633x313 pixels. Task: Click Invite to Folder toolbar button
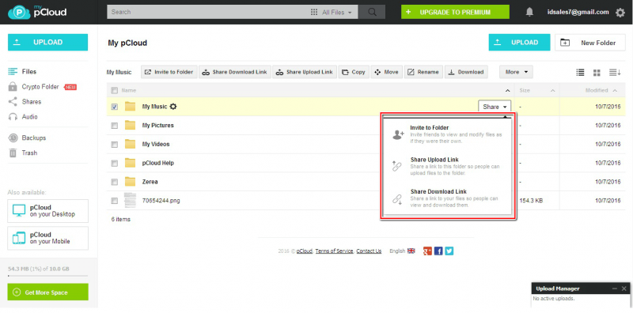(169, 72)
